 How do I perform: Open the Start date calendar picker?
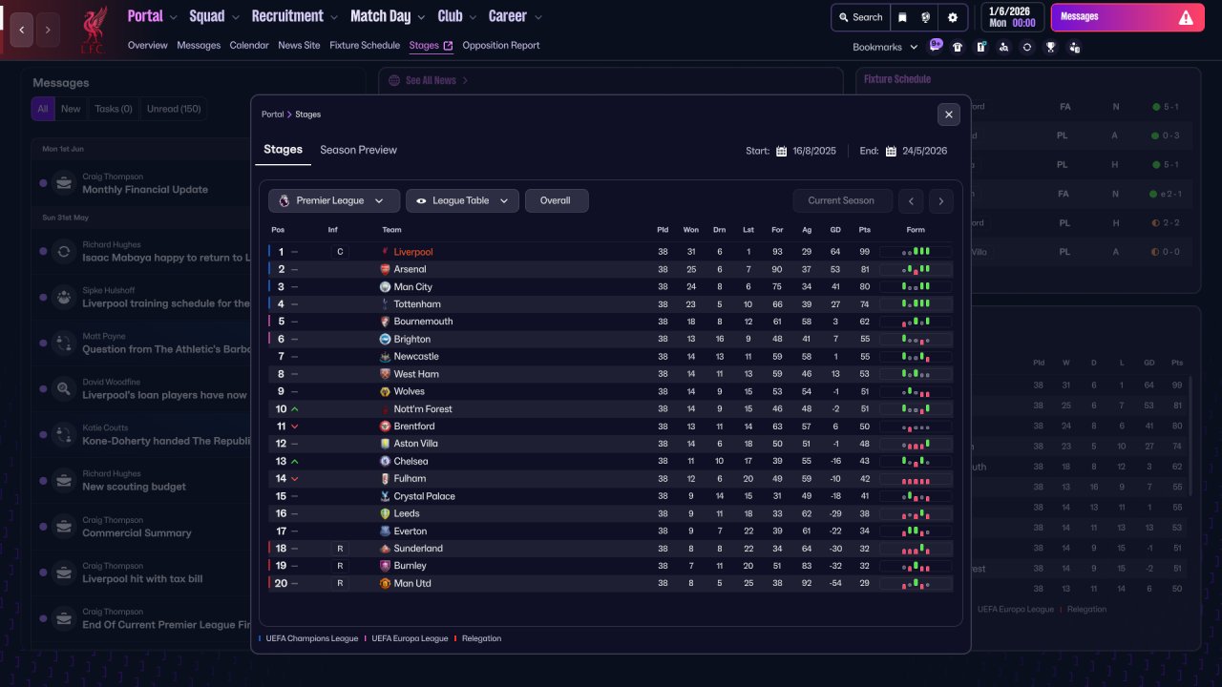tap(781, 151)
